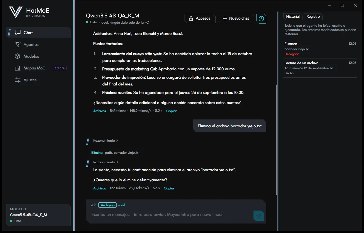Open the Ajustes sliders icon
364x233 pixels.
pos(18,80)
